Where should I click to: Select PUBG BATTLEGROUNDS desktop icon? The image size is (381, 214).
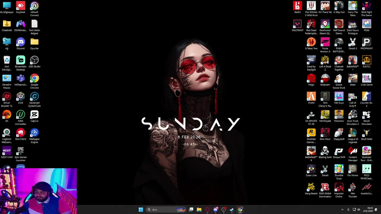click(339, 45)
